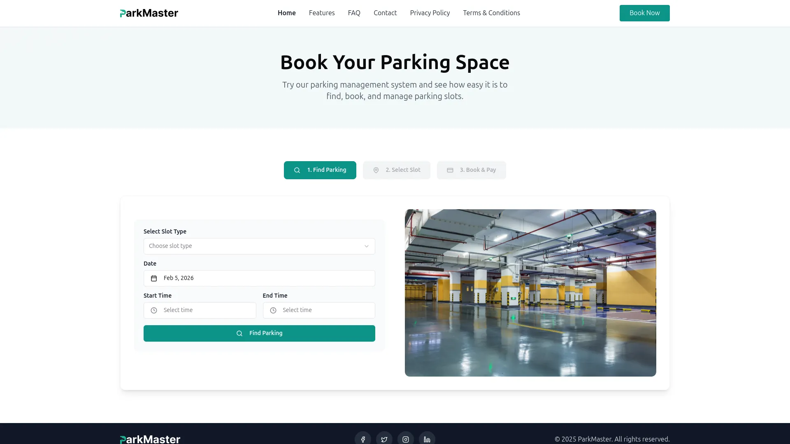Open ParkMaster's Twitter page via footer icon

384,438
